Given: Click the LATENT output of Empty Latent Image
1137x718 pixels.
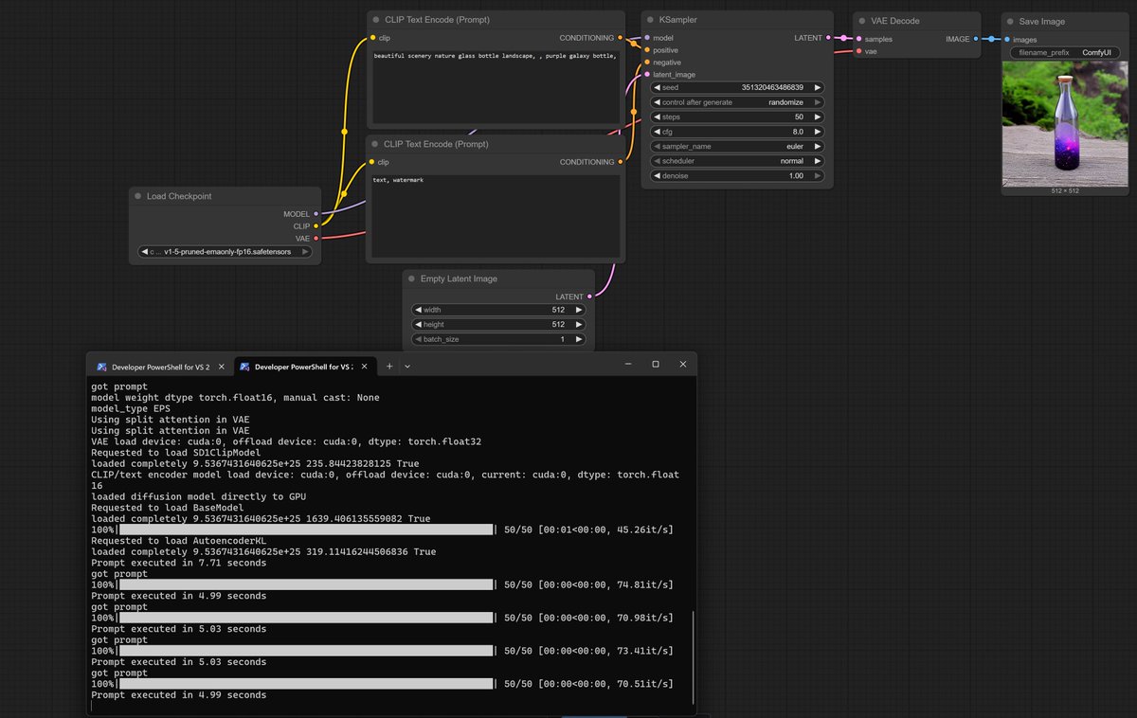Looking at the screenshot, I should coord(587,296).
